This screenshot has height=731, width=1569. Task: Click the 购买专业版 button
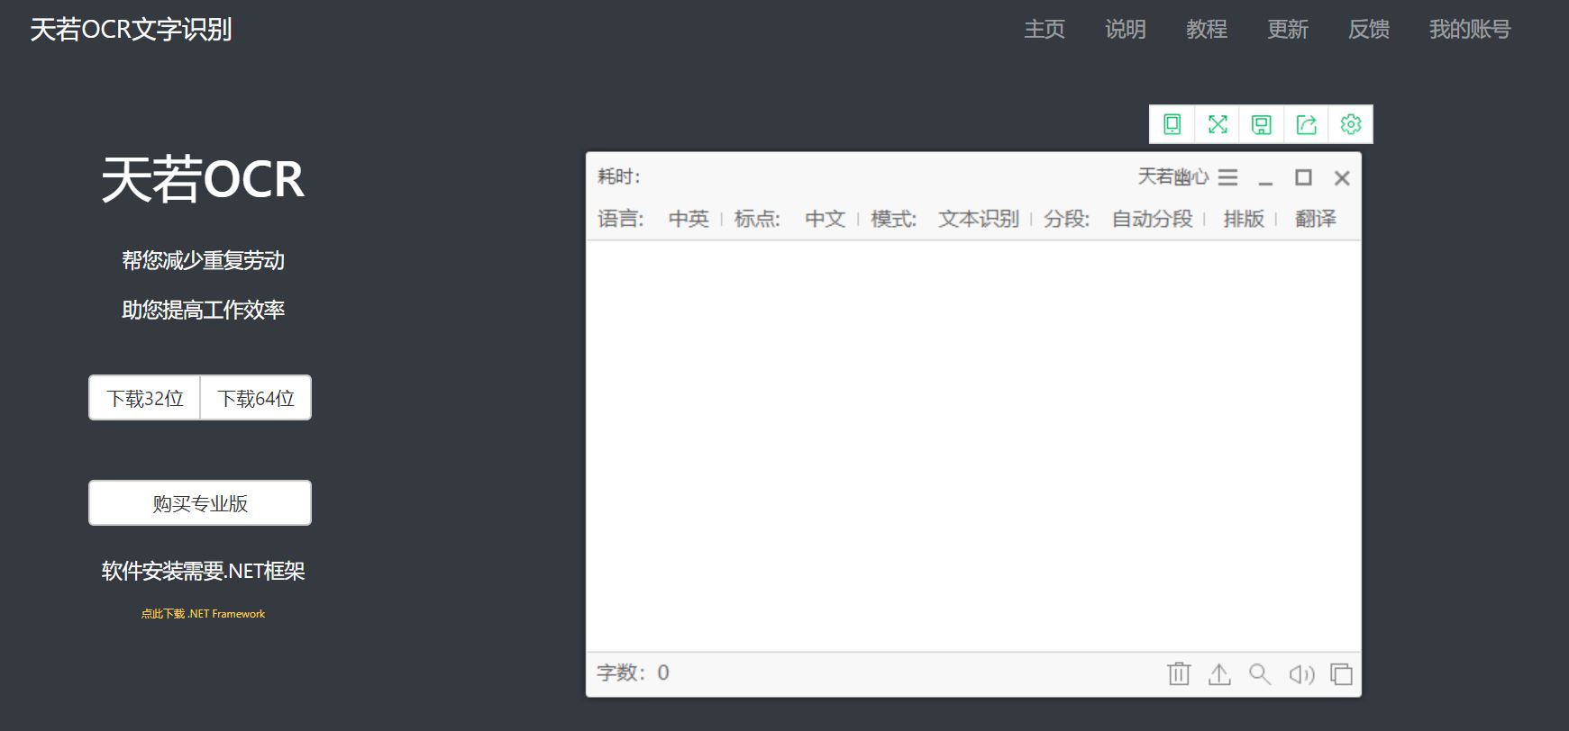coord(200,503)
